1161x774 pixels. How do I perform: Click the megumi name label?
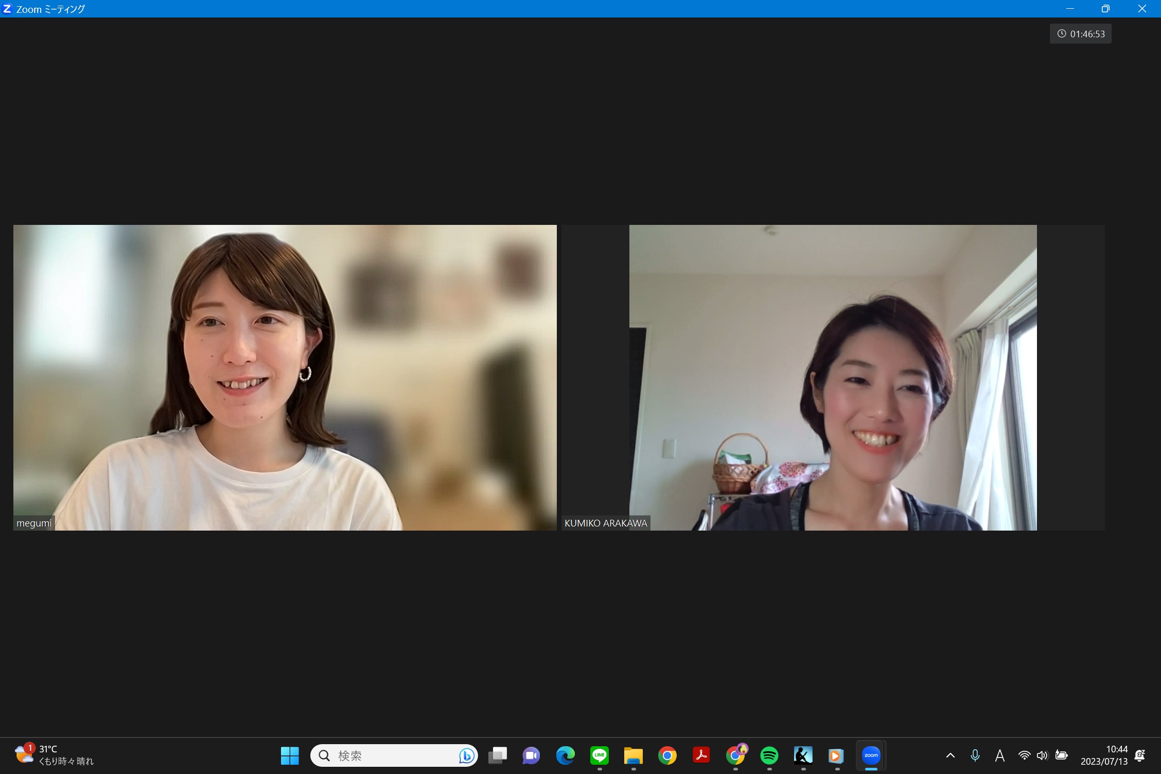(34, 523)
